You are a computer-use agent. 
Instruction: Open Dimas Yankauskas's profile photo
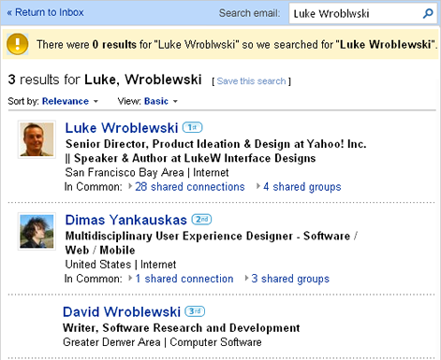click(37, 231)
